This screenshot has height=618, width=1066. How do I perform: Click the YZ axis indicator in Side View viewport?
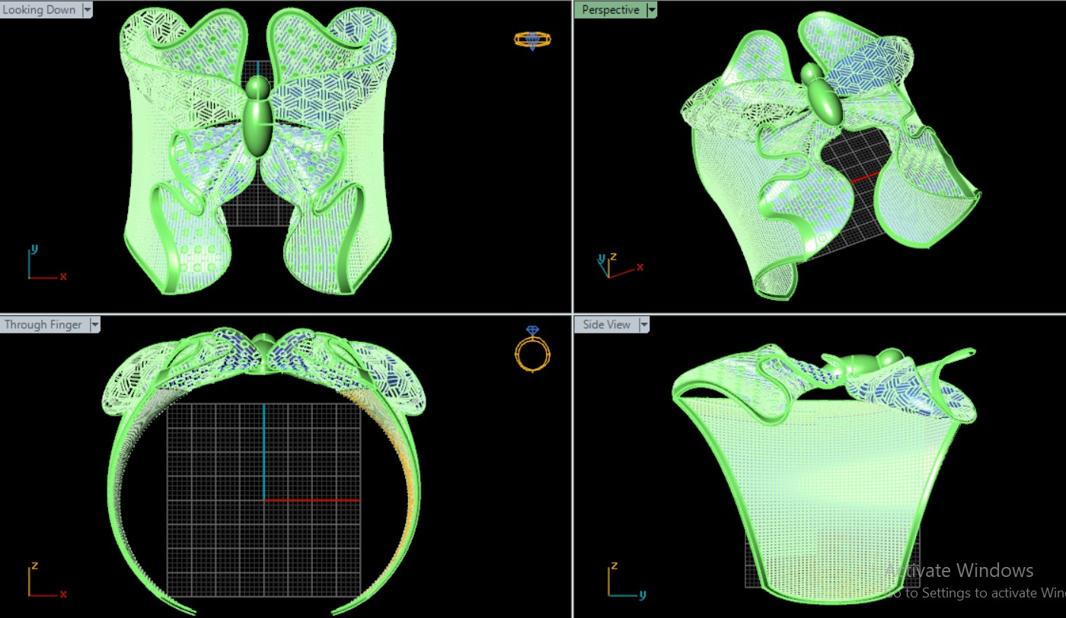[622, 582]
